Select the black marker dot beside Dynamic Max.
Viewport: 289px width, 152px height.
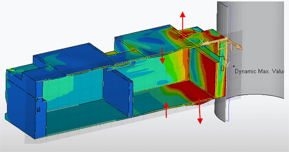tap(234, 66)
